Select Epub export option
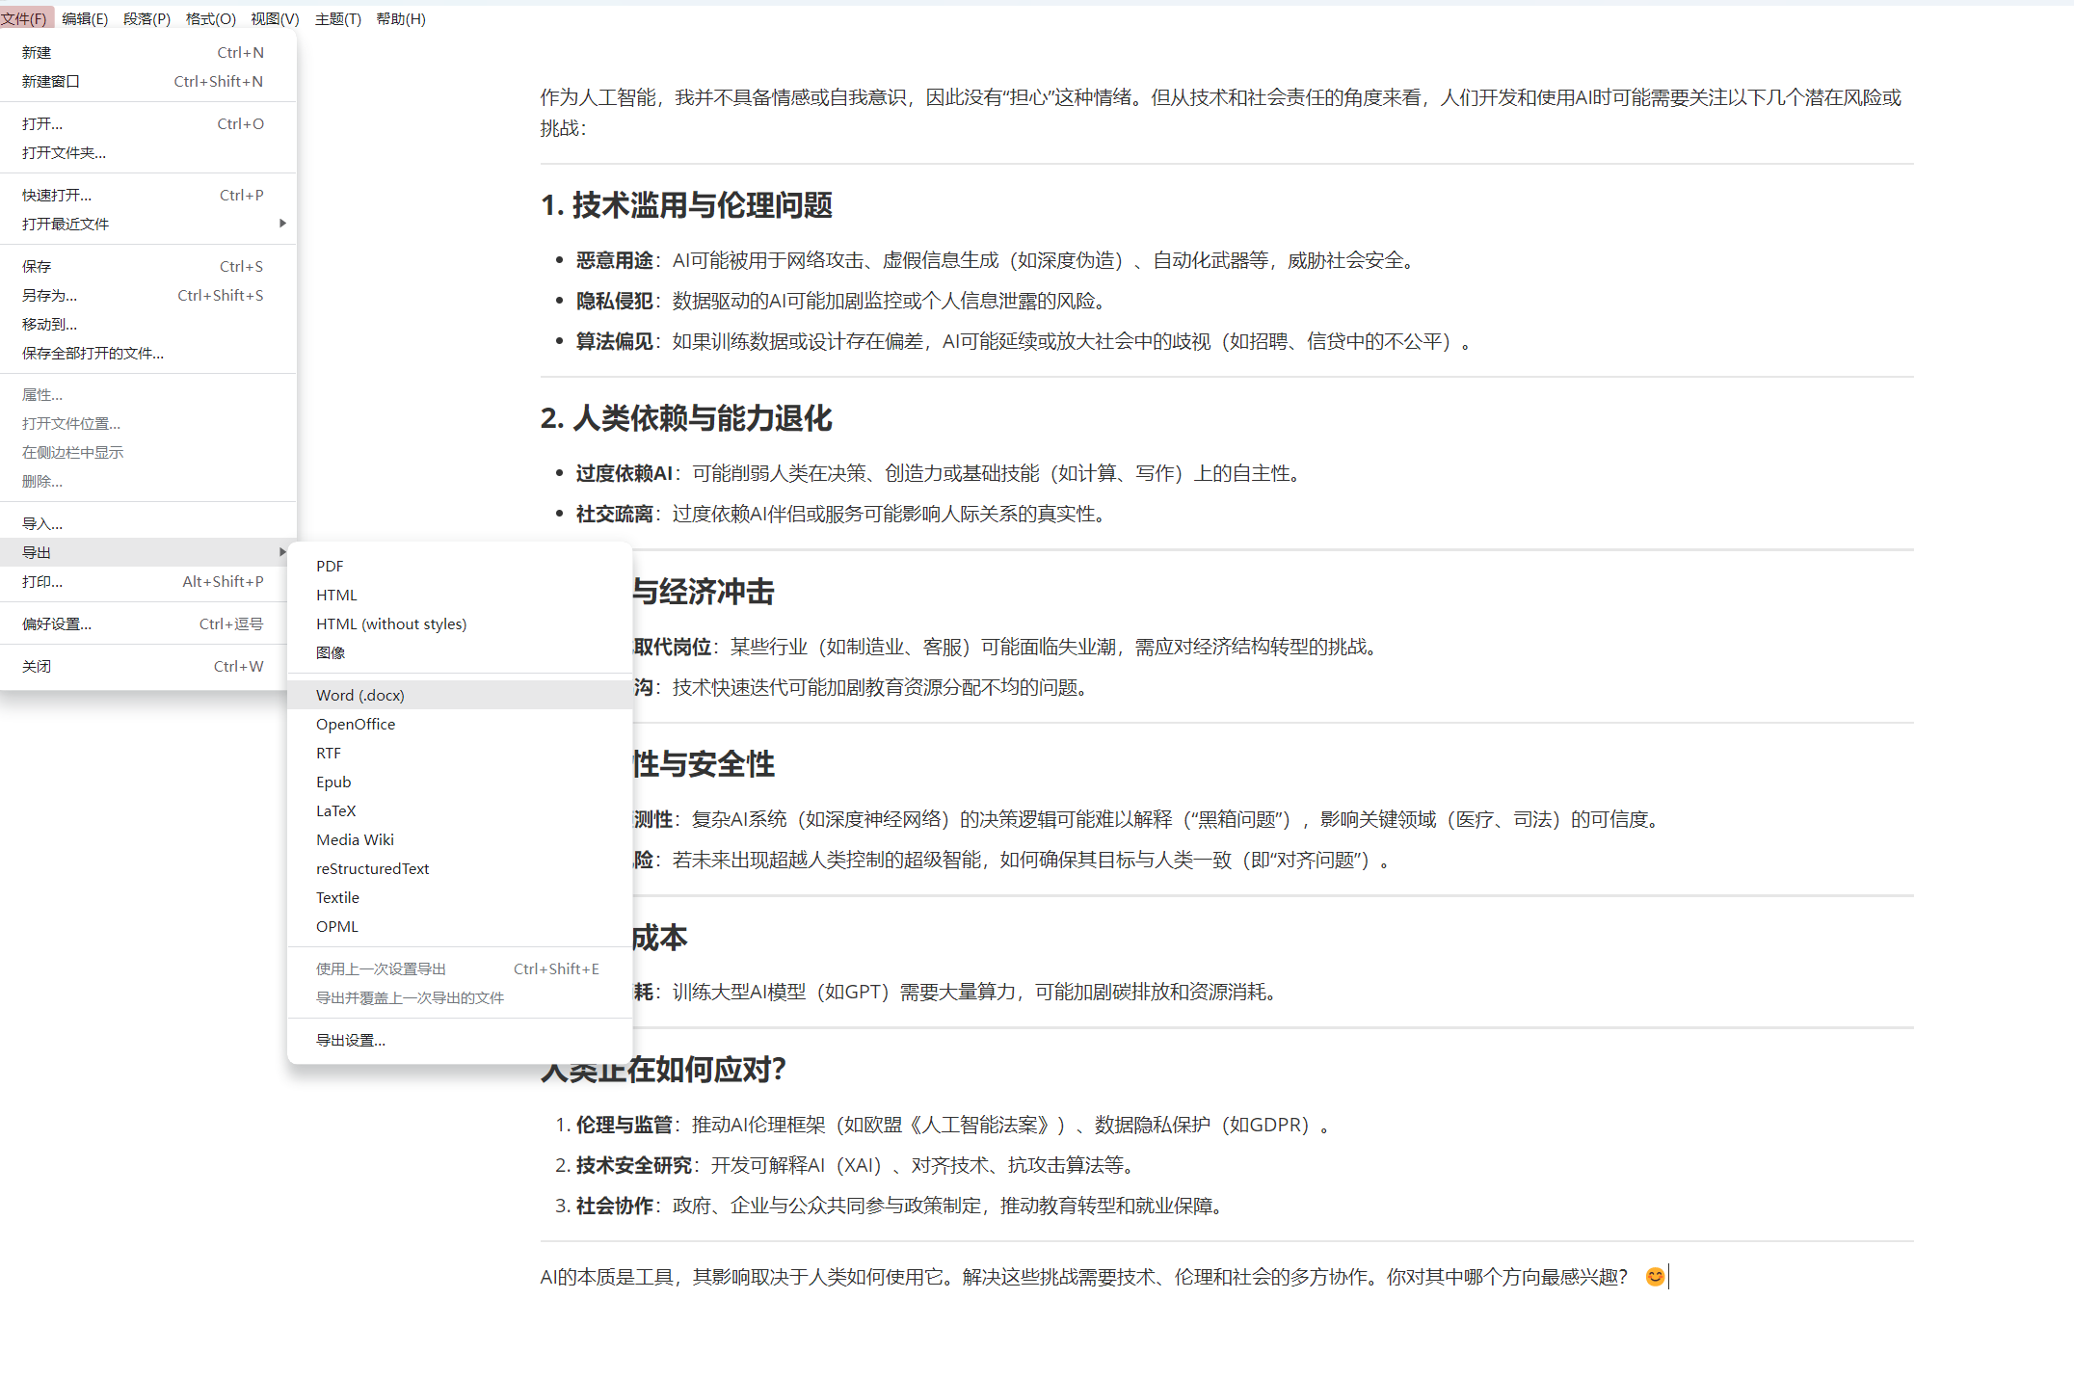This screenshot has width=2074, height=1379. click(x=333, y=782)
